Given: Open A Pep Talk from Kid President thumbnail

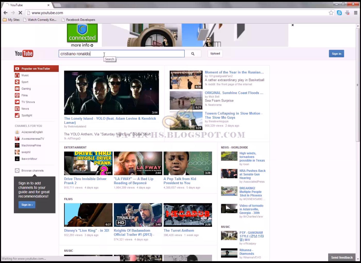Looking at the screenshot, I should pos(188,163).
